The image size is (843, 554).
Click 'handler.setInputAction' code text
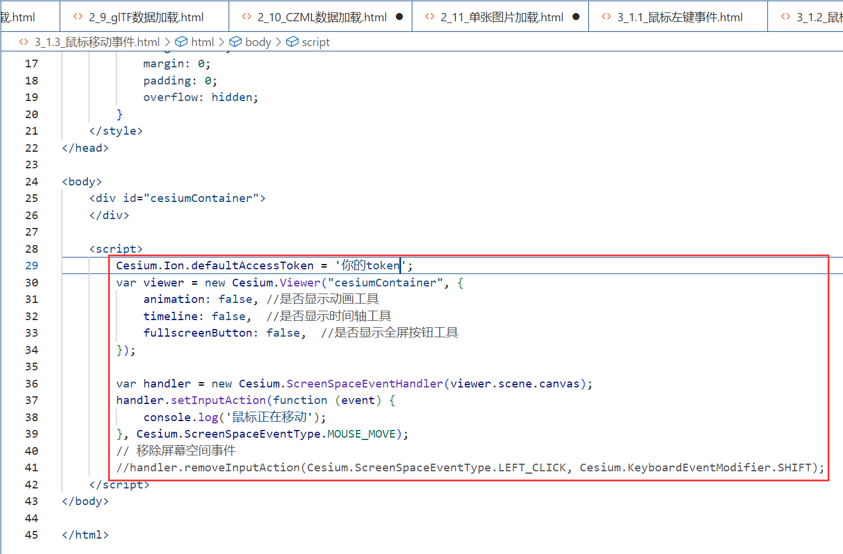point(191,400)
